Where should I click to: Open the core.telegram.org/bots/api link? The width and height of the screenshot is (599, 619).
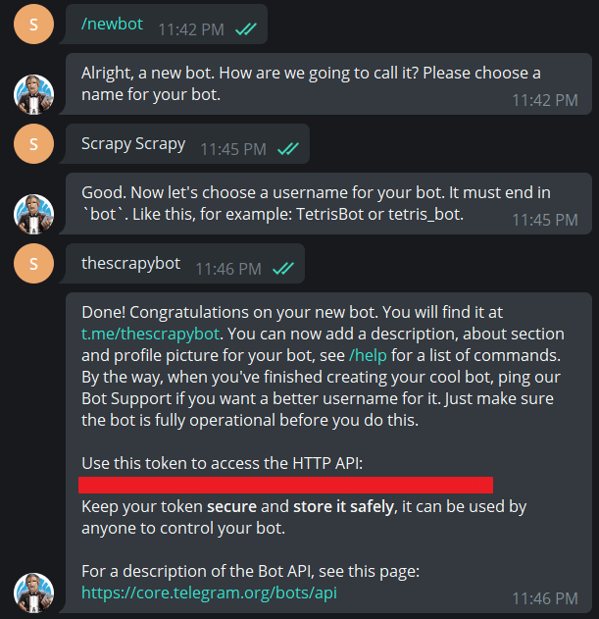(x=209, y=593)
